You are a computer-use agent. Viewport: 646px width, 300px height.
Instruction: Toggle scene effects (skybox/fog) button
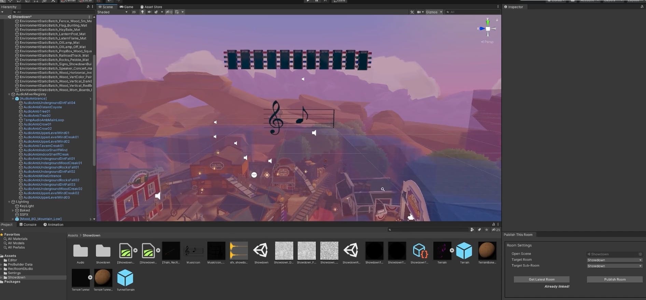pyautogui.click(x=156, y=12)
